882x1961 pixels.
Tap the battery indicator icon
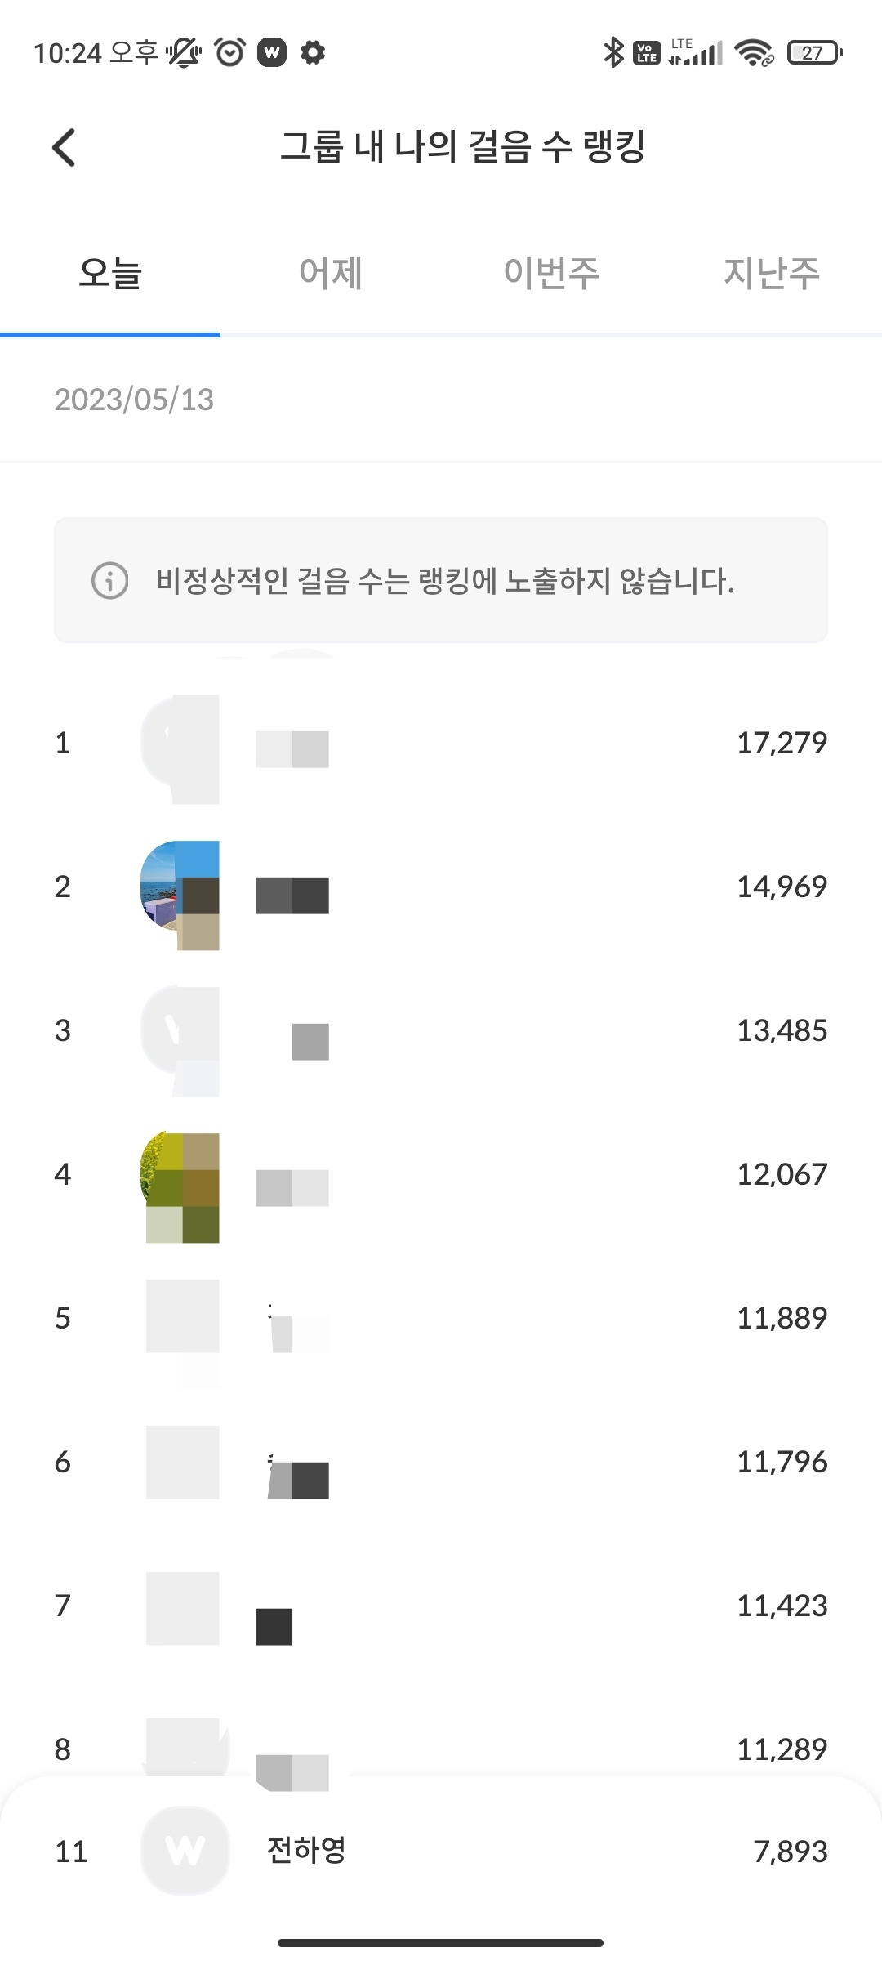point(815,53)
